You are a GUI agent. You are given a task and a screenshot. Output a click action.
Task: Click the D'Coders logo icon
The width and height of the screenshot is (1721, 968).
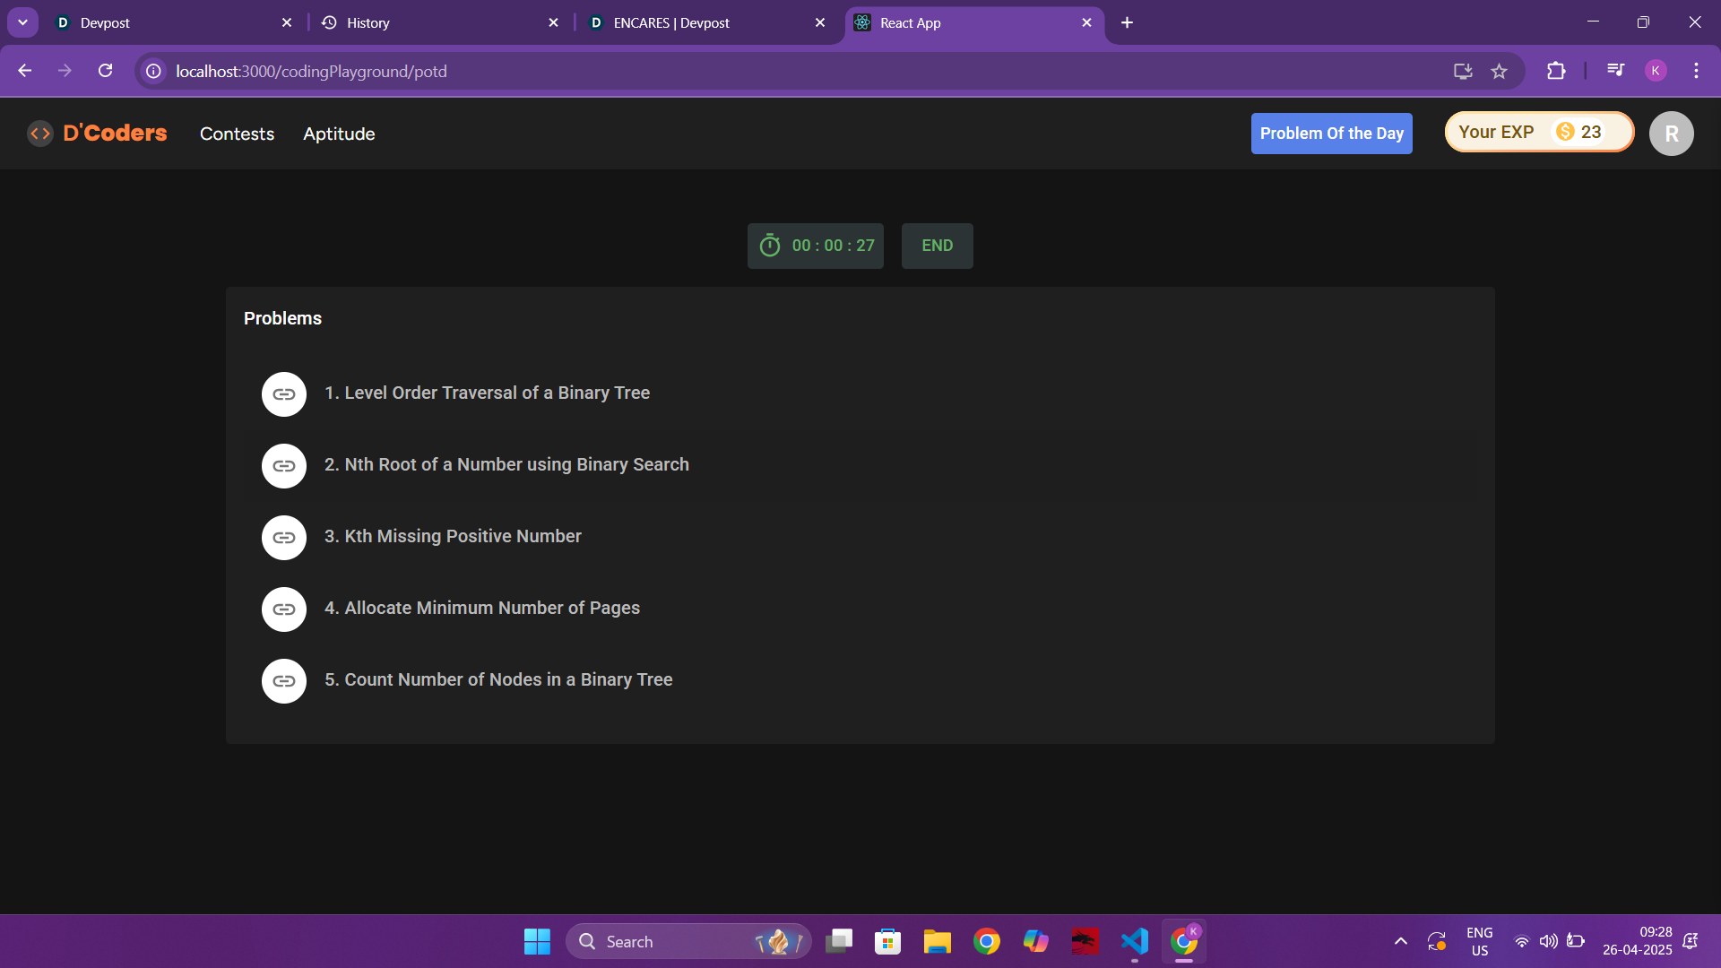[40, 134]
